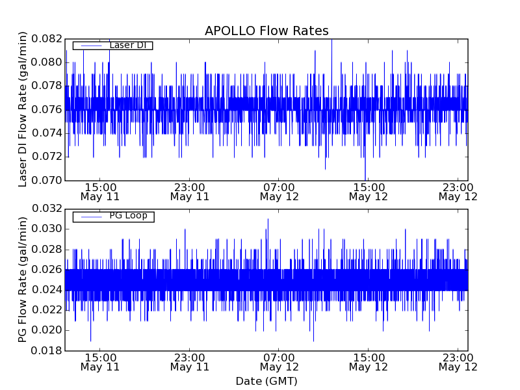The width and height of the screenshot is (520, 390).
Task: Select the PG Loop legend entry
Action: (128, 216)
